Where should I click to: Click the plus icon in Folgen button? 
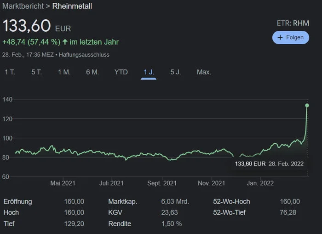[280, 37]
